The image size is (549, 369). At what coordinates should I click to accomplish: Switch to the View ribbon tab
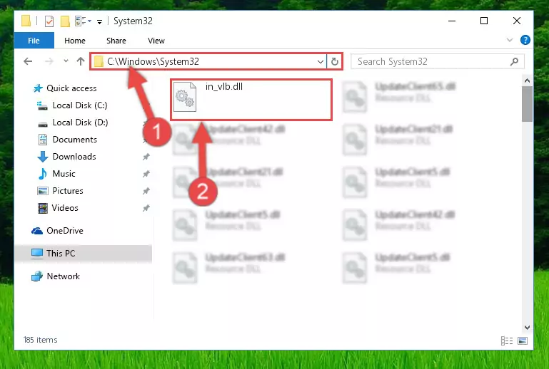tap(156, 41)
